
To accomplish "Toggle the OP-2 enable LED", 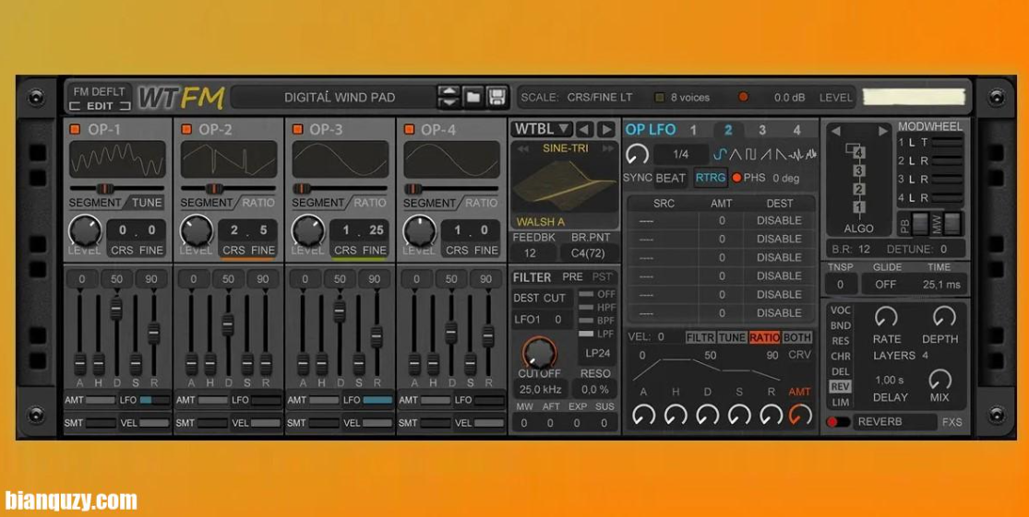I will tap(187, 129).
